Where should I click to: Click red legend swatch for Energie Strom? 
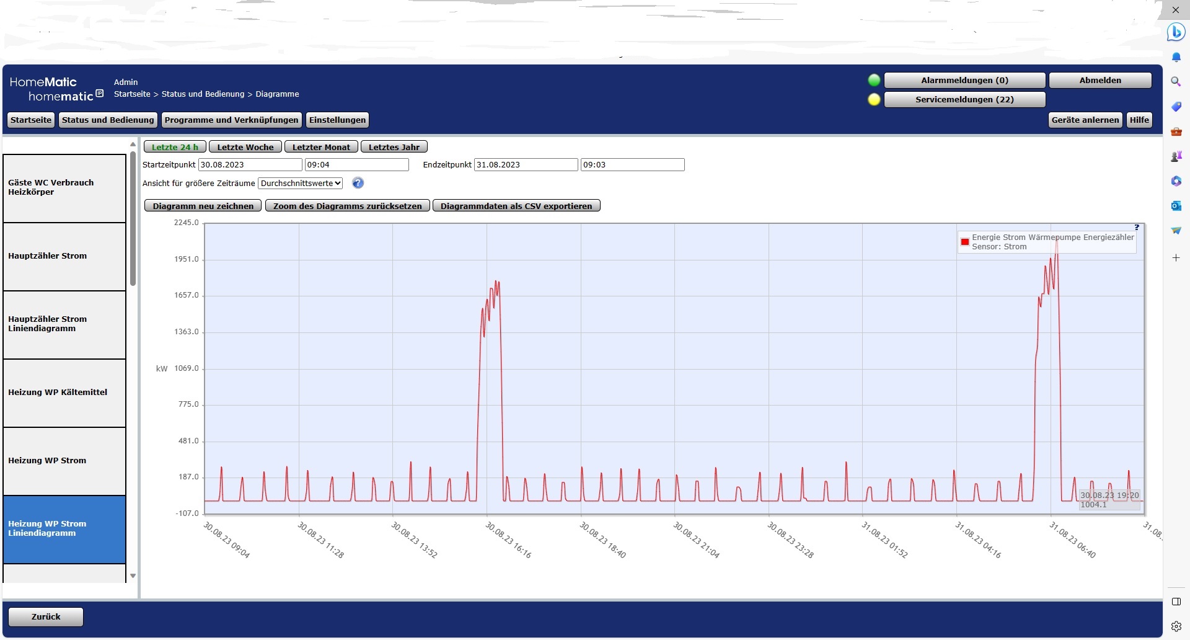(965, 242)
